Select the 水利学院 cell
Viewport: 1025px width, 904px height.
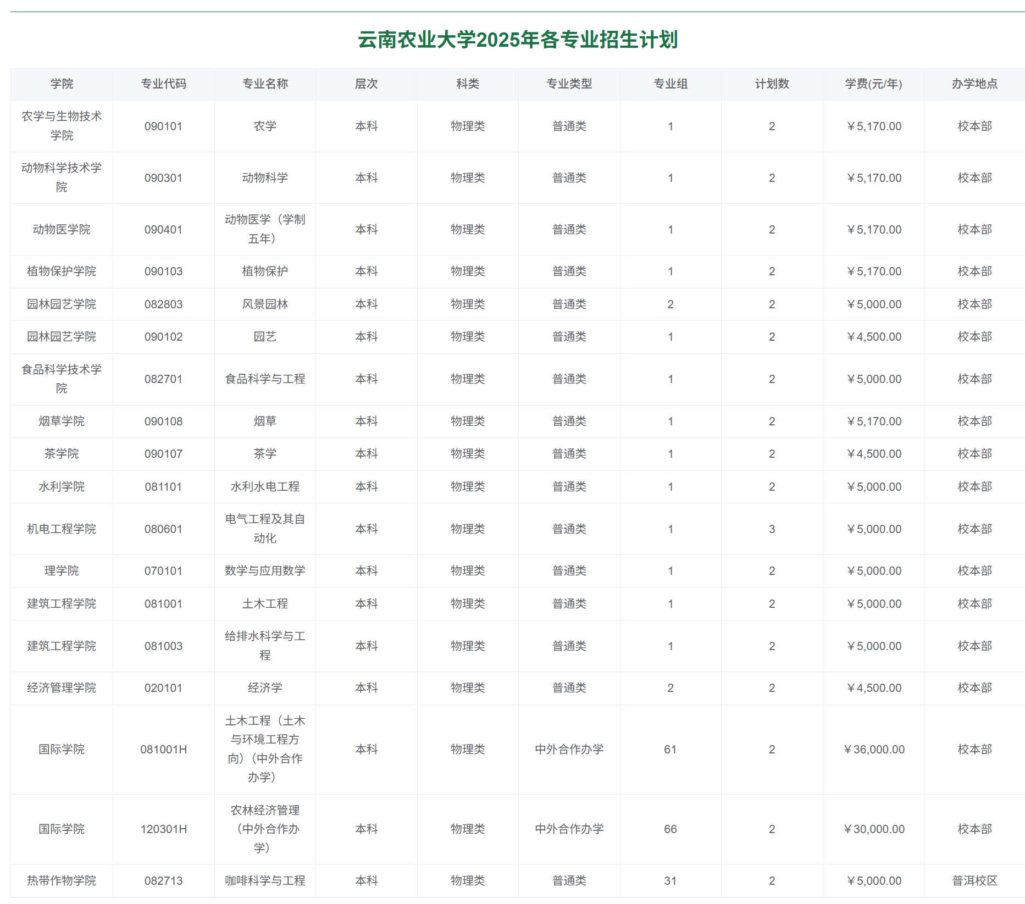pyautogui.click(x=62, y=487)
